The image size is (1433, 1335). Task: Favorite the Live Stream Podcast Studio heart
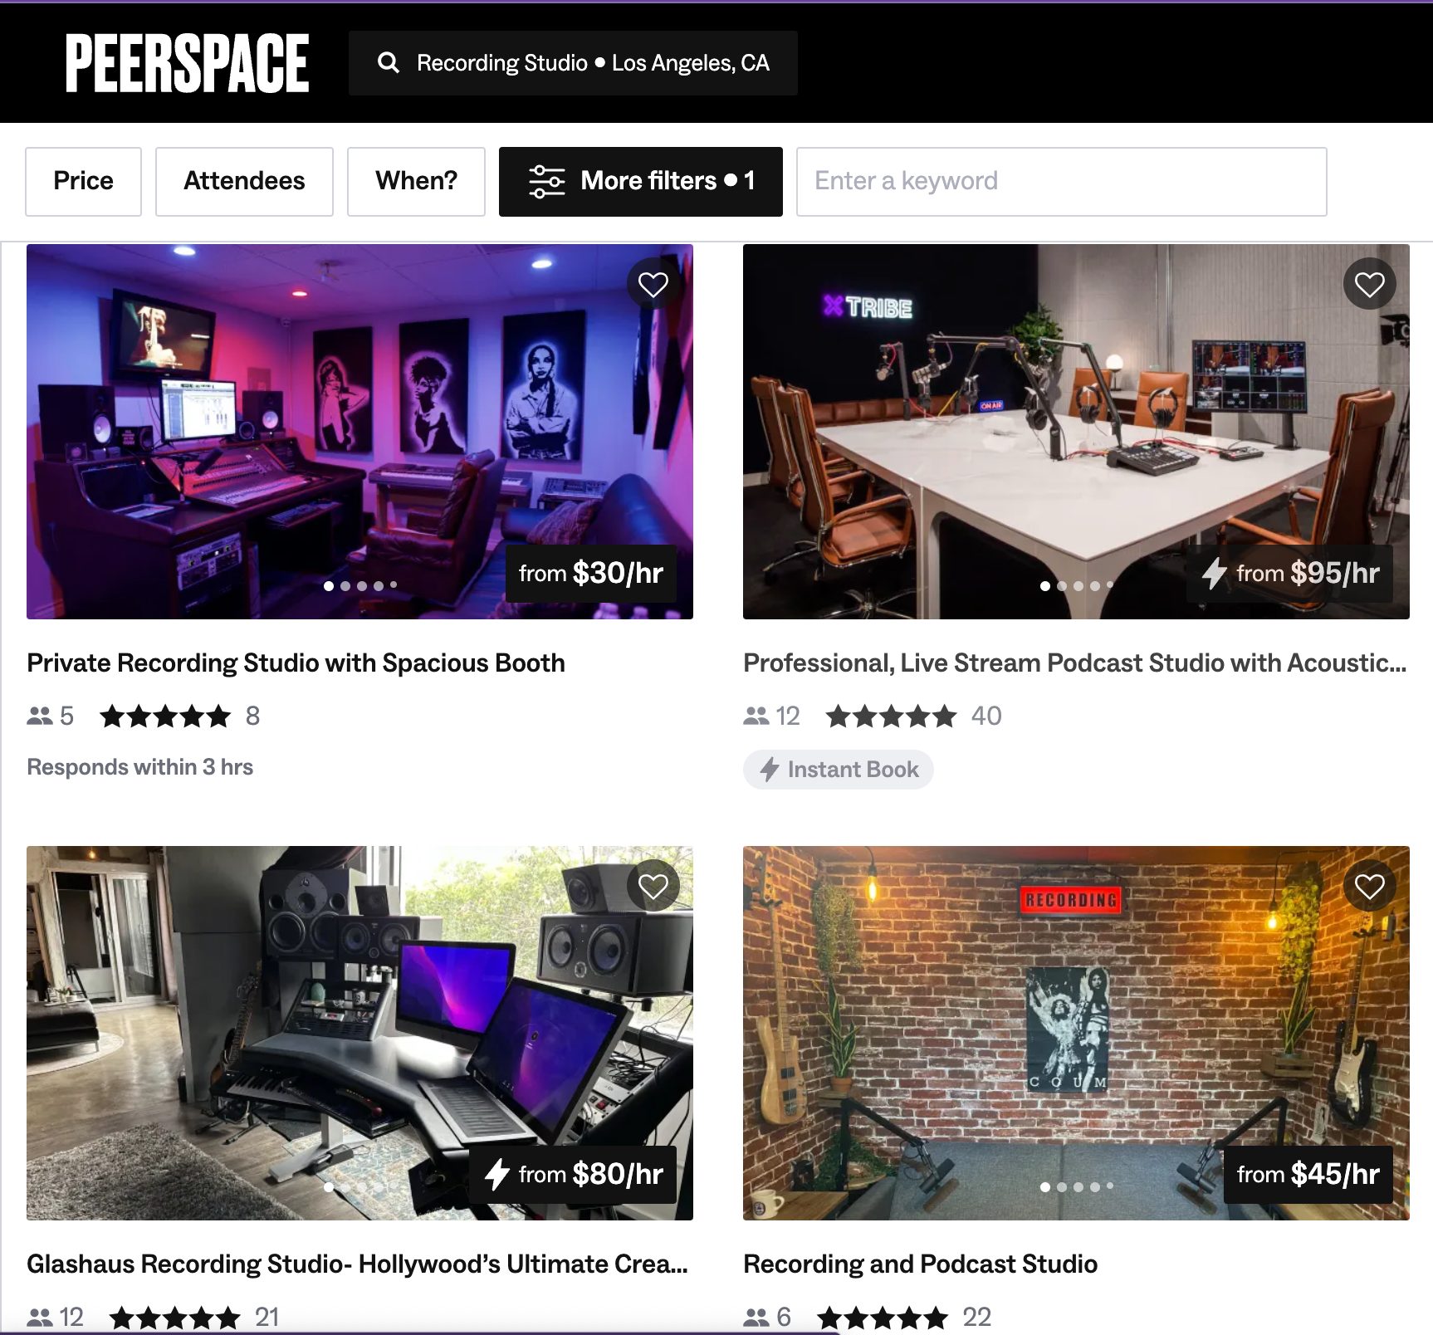click(1369, 285)
